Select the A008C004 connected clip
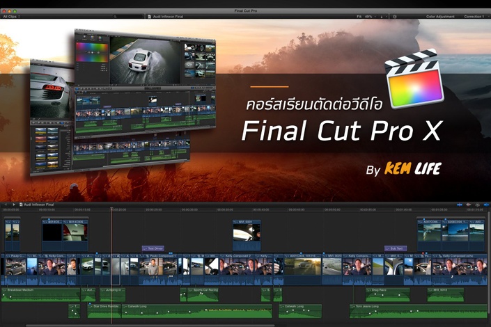The height and width of the screenshot is (327, 491). [x=455, y=234]
